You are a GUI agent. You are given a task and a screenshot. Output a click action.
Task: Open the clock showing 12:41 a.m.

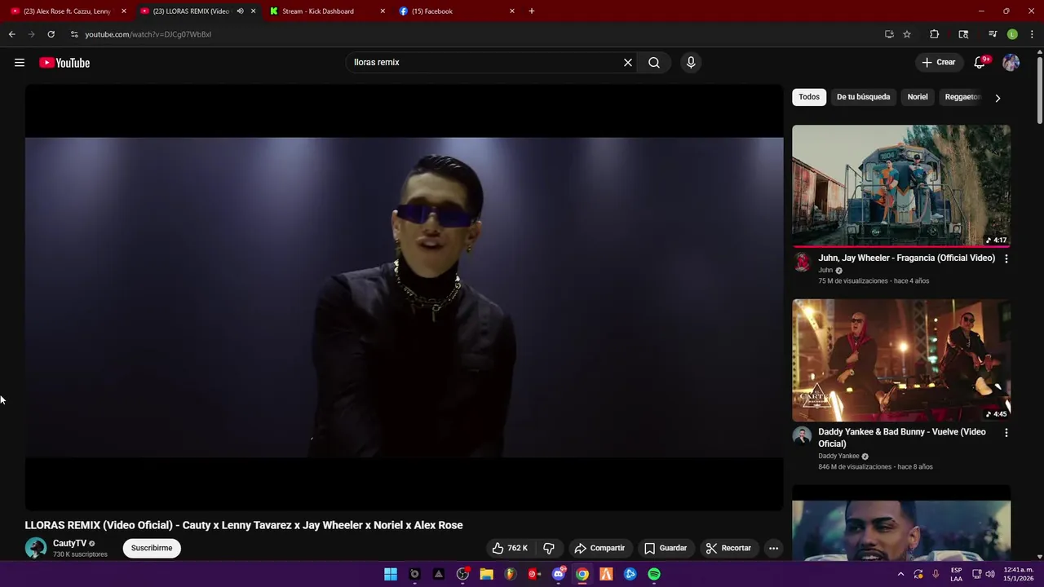pyautogui.click(x=1019, y=574)
